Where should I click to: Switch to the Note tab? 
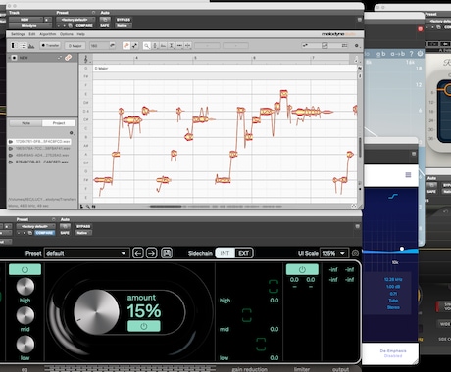pos(25,123)
